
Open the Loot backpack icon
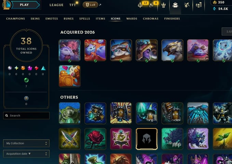(x=175, y=5)
